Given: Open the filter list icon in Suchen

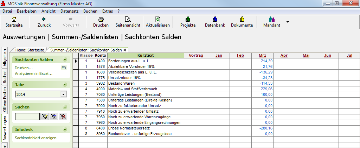Looking at the screenshot, I should [54, 117].
